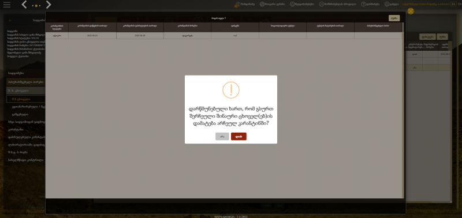Click the logout power icon

387,4
